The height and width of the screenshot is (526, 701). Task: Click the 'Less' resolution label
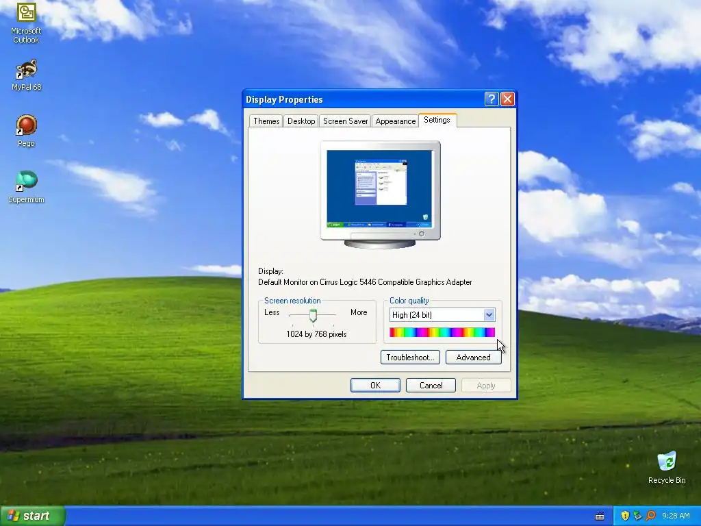272,312
